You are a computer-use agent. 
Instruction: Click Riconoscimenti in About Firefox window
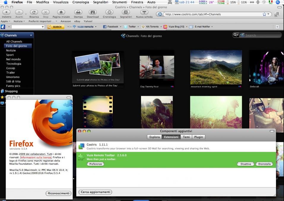tap(58, 193)
